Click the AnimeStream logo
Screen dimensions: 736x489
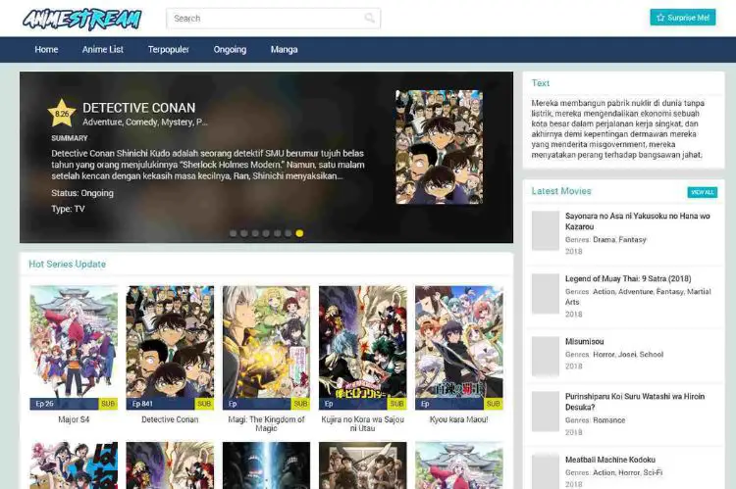(82, 19)
